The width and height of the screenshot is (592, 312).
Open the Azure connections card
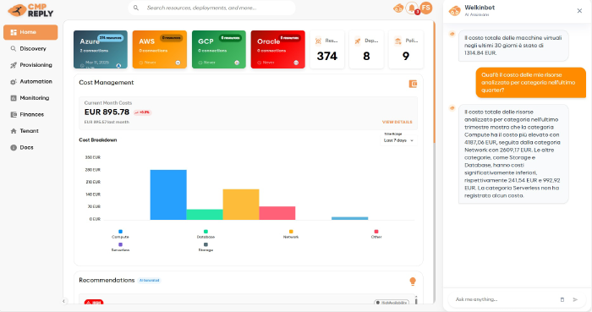tap(101, 49)
